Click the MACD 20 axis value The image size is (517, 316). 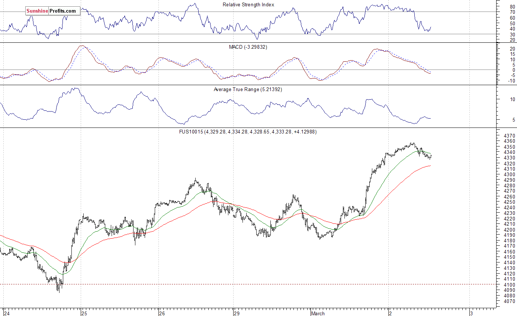pyautogui.click(x=513, y=48)
